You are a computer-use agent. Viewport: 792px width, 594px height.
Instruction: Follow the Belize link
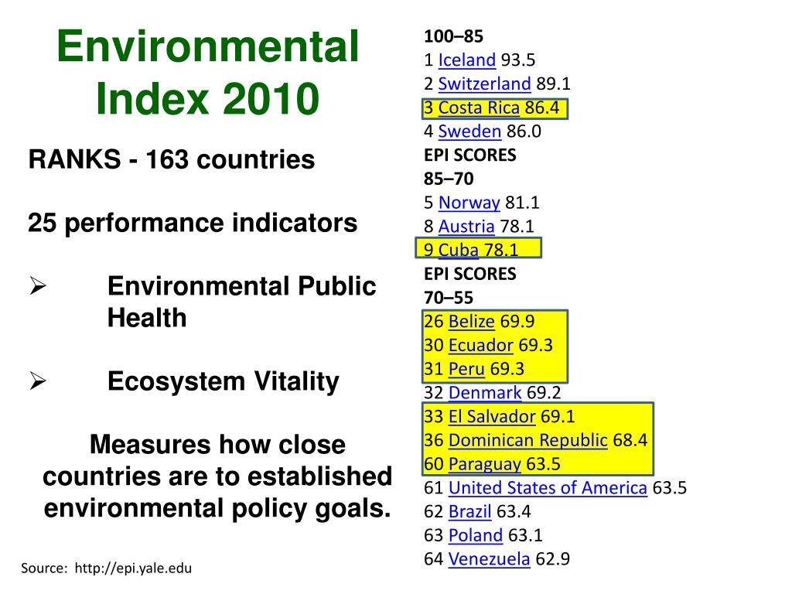[x=471, y=322]
